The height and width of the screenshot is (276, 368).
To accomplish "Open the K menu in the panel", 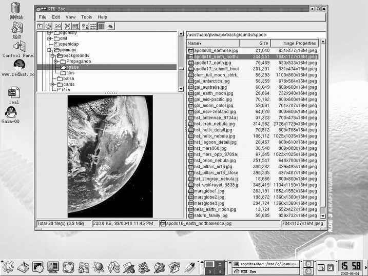I will point(8,267).
